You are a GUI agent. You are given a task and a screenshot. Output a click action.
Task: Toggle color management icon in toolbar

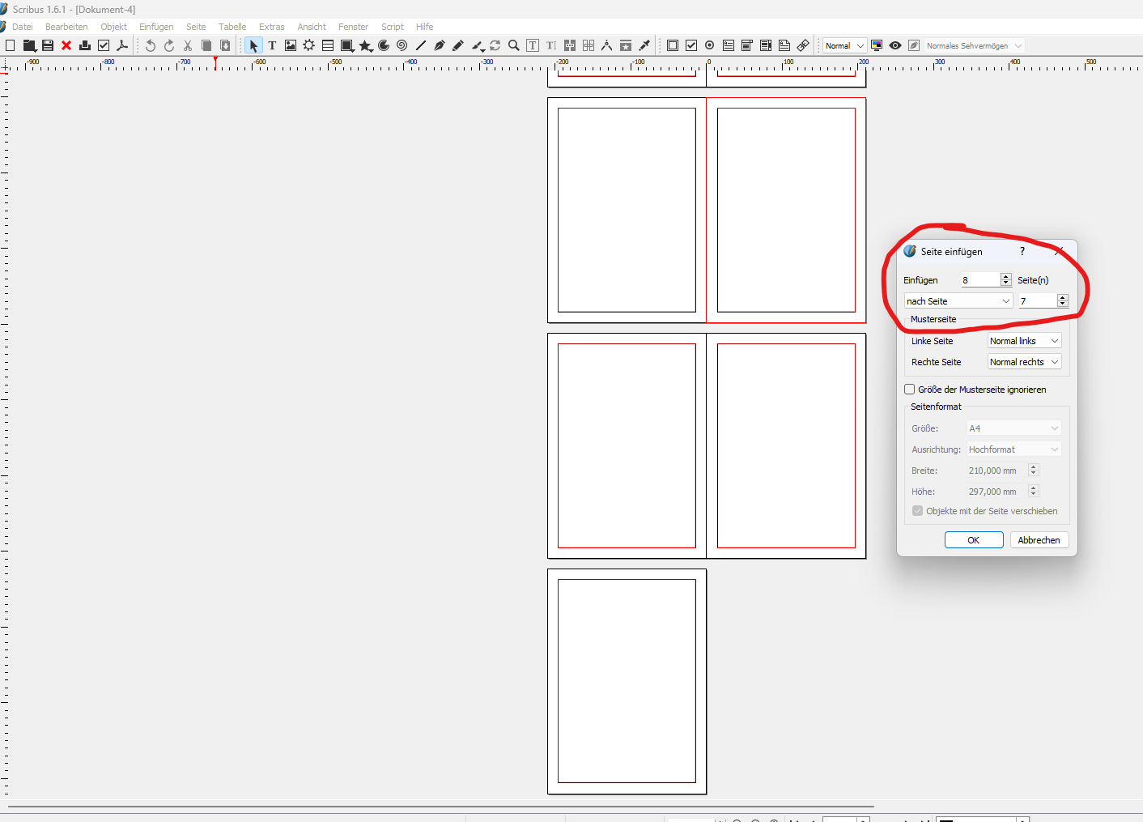[x=877, y=46]
